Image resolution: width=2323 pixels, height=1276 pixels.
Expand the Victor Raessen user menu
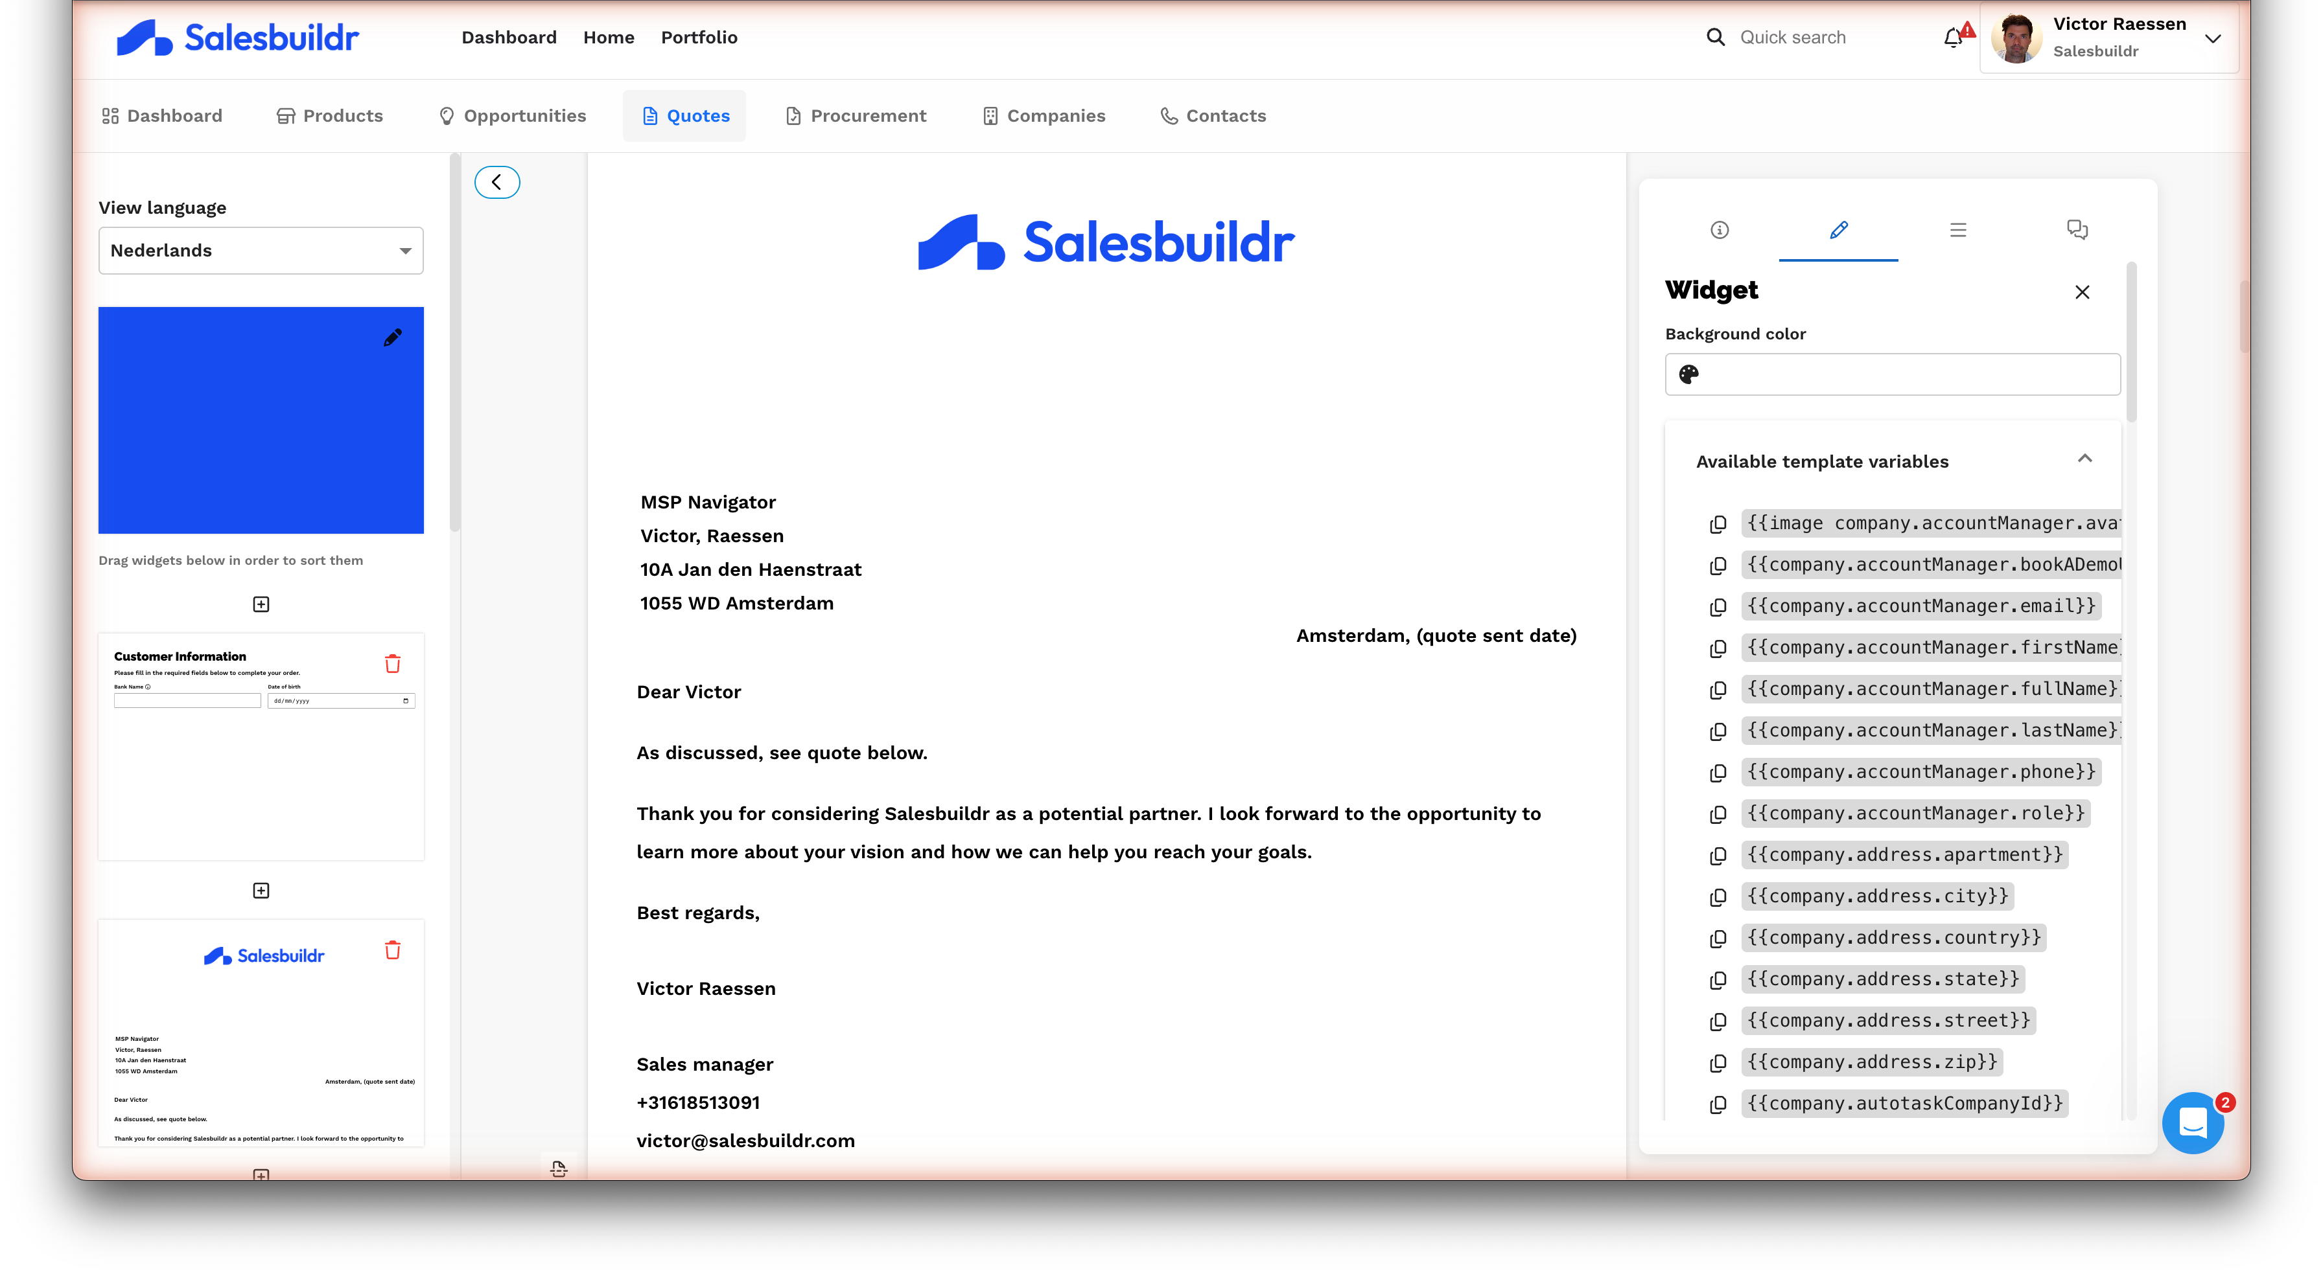click(2212, 39)
